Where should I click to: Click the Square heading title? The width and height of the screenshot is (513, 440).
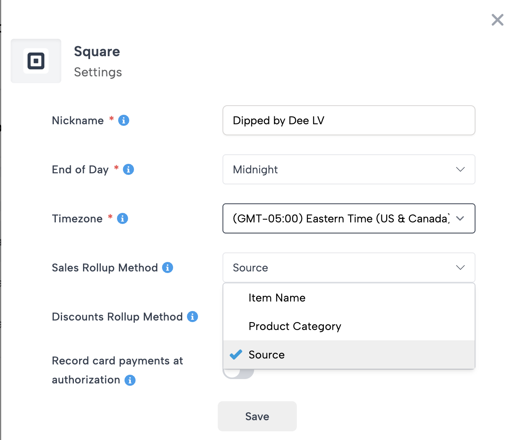[97, 51]
